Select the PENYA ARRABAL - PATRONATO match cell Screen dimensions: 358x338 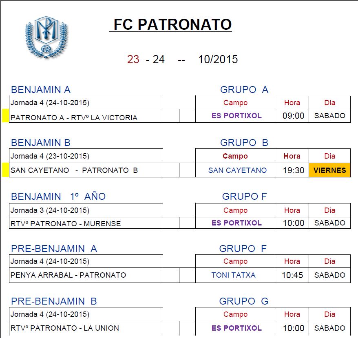68,275
